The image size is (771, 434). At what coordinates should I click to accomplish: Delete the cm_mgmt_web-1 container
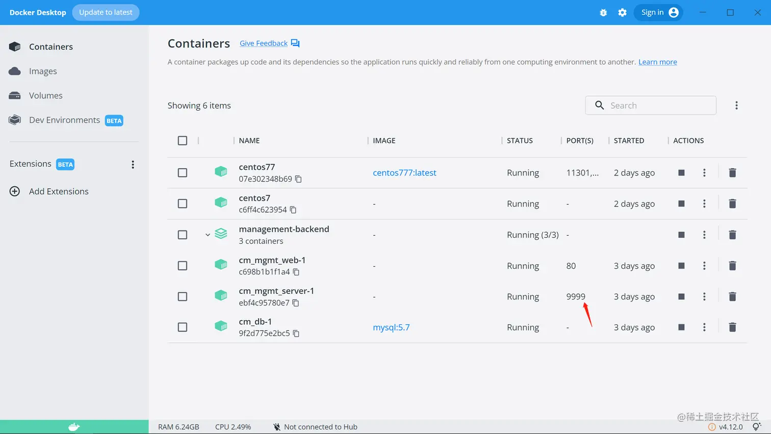(732, 266)
